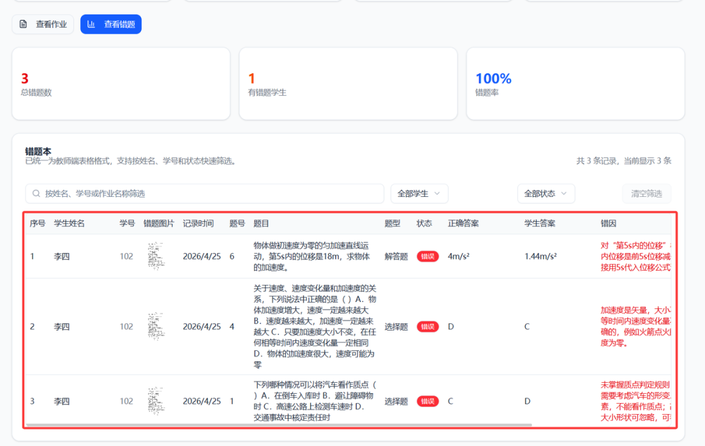Click the filter search input field
The width and height of the screenshot is (705, 446).
[x=196, y=193]
